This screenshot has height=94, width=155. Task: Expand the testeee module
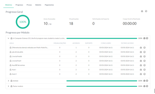pos(8,81)
